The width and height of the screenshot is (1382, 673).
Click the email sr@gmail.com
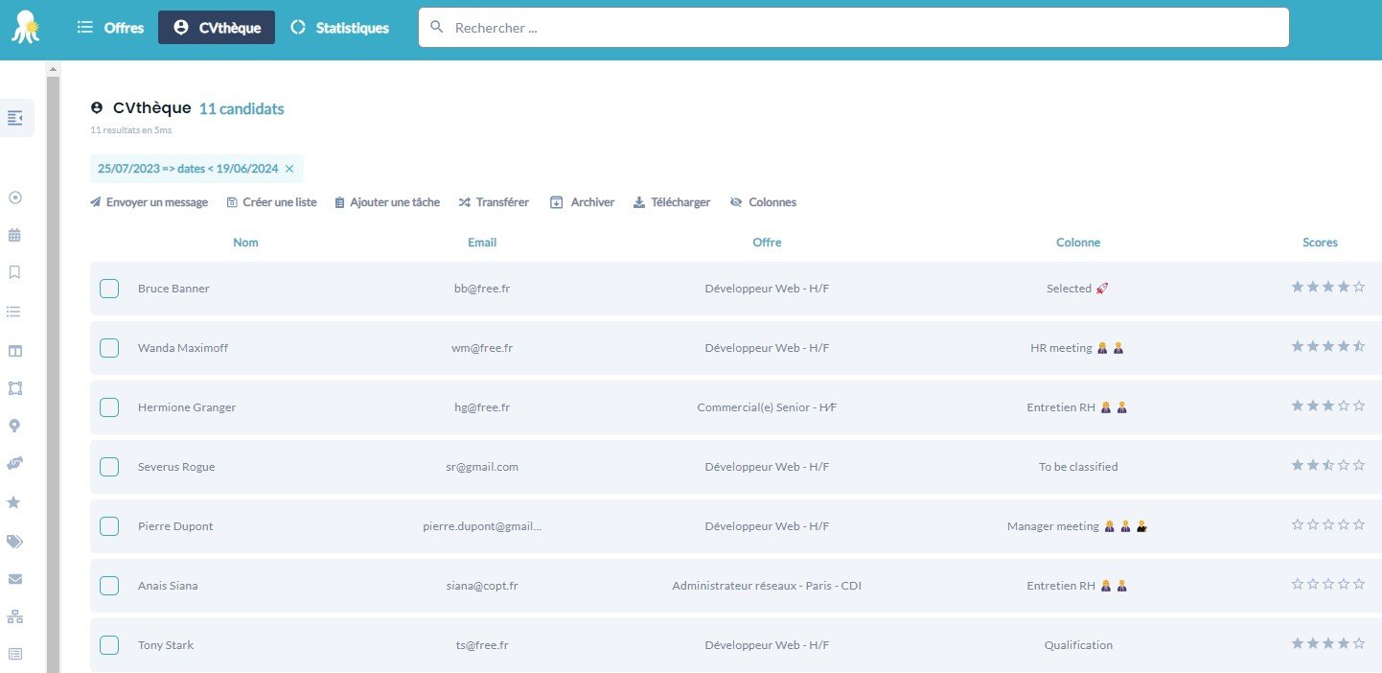click(x=482, y=467)
